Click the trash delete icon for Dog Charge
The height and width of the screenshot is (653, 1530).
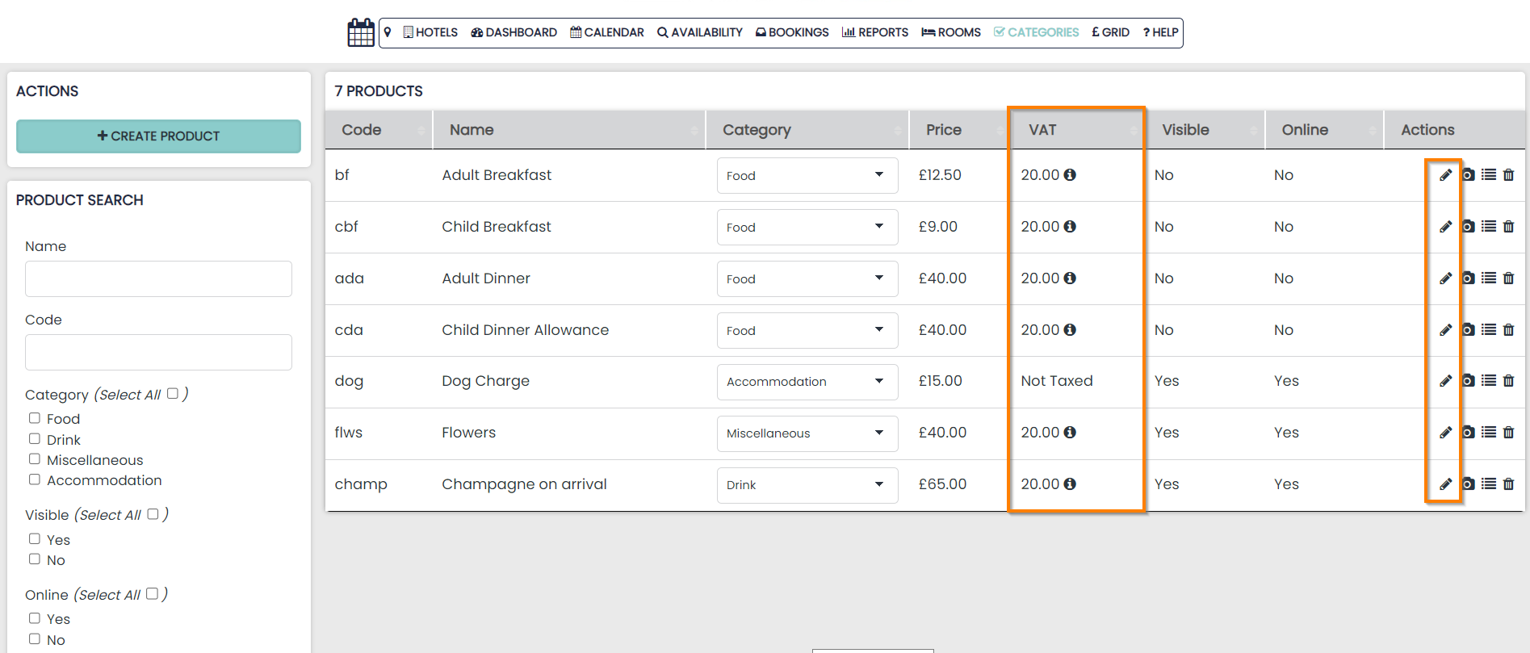(1508, 381)
